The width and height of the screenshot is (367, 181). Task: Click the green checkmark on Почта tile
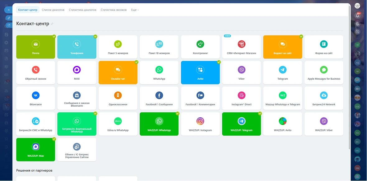pos(54,36)
